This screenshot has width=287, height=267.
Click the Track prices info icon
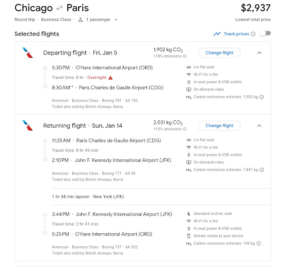tap(253, 34)
